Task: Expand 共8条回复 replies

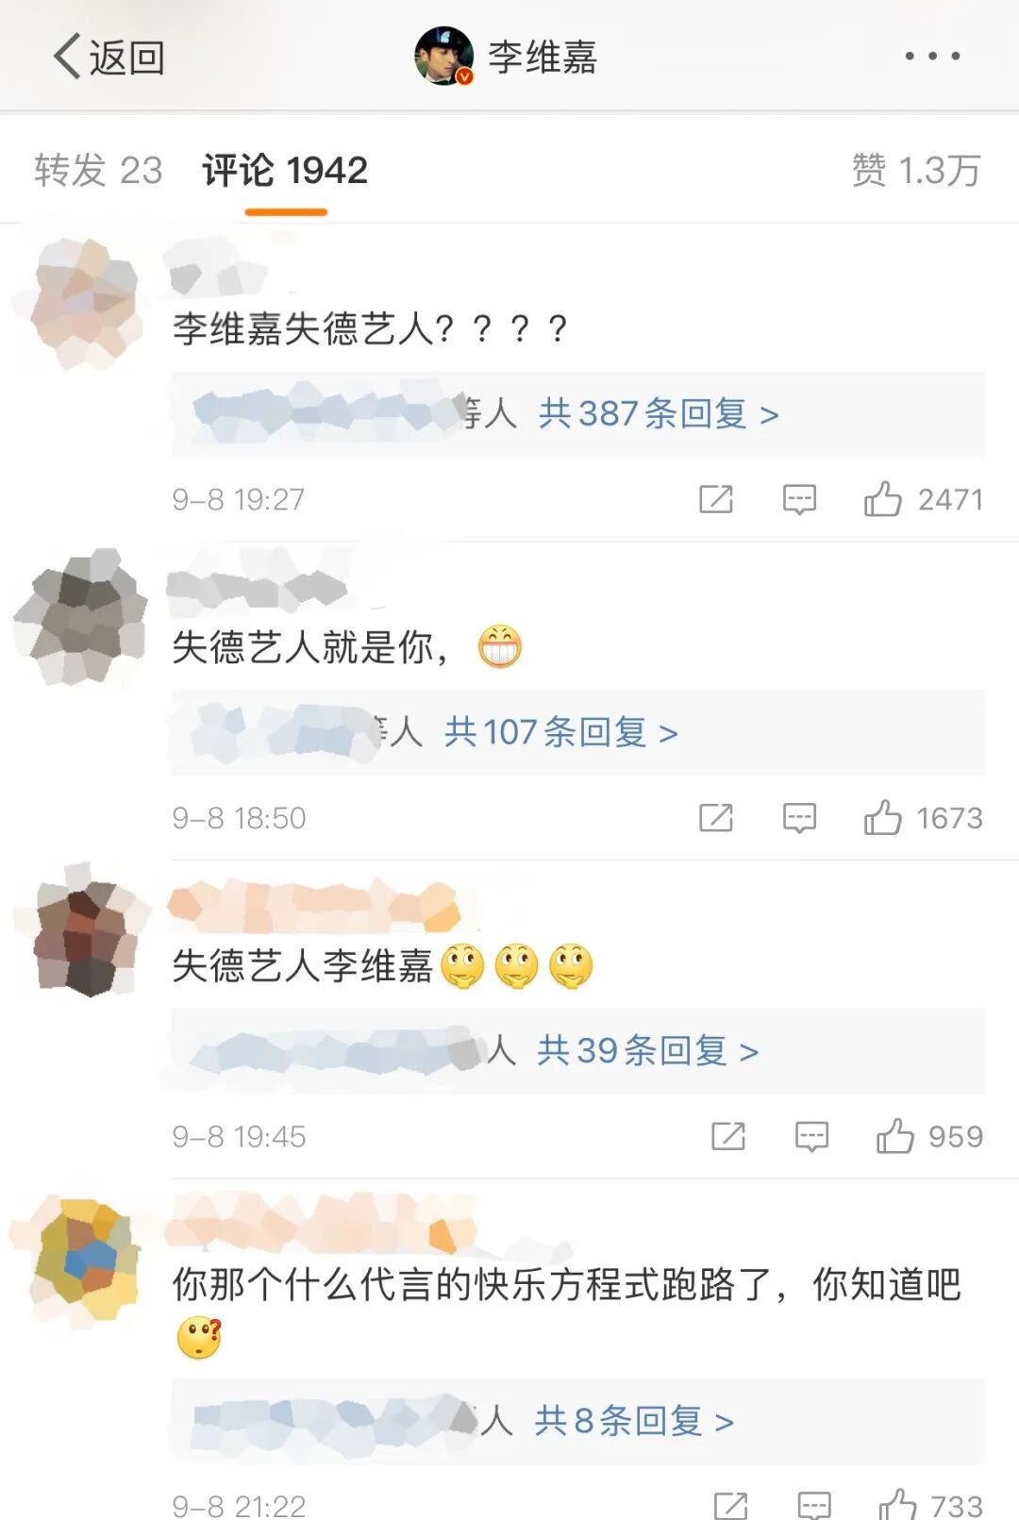Action: [634, 1420]
